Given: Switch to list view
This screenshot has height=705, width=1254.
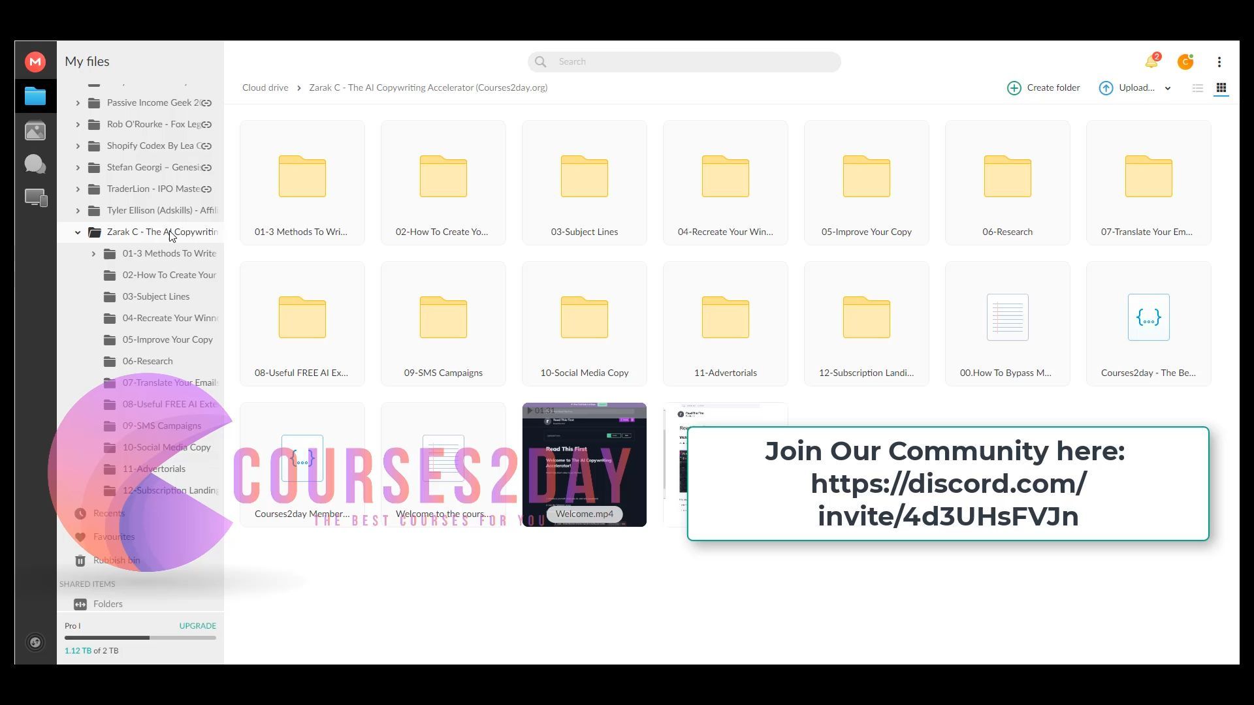Looking at the screenshot, I should point(1197,88).
